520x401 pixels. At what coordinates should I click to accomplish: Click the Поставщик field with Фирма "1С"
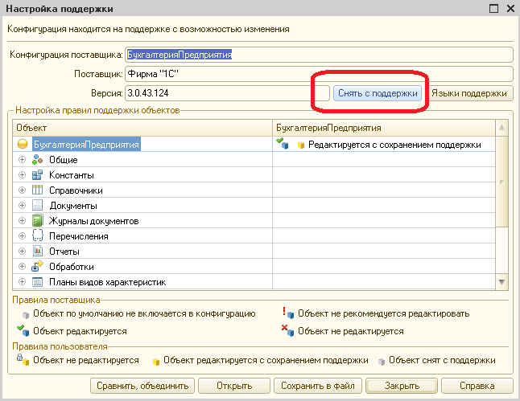(319, 74)
